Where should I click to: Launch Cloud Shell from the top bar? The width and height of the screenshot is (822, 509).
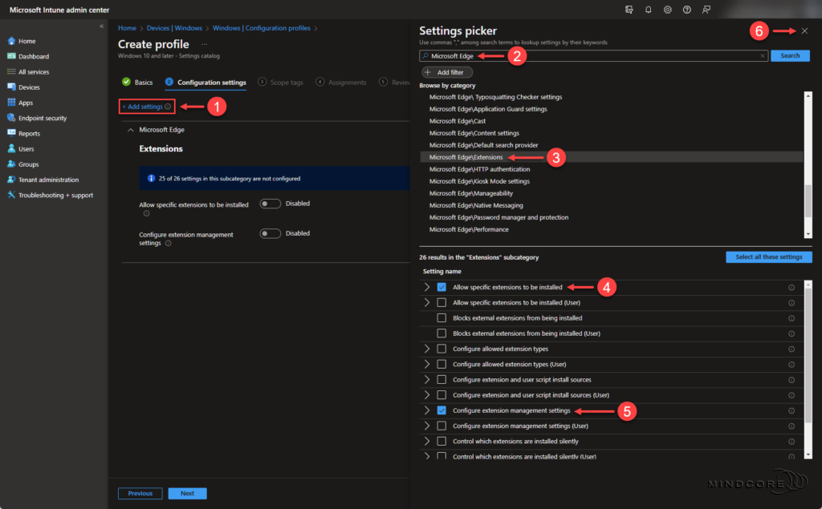(629, 9)
